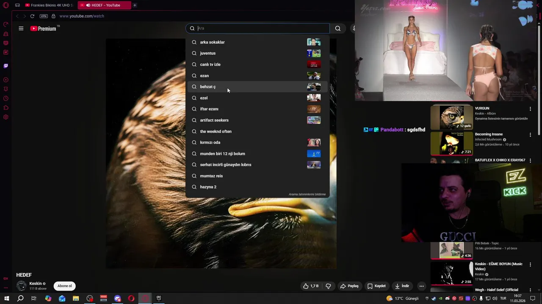Select the 'arka sokaklar' search suggestion
This screenshot has width=542, height=304.
click(x=257, y=42)
